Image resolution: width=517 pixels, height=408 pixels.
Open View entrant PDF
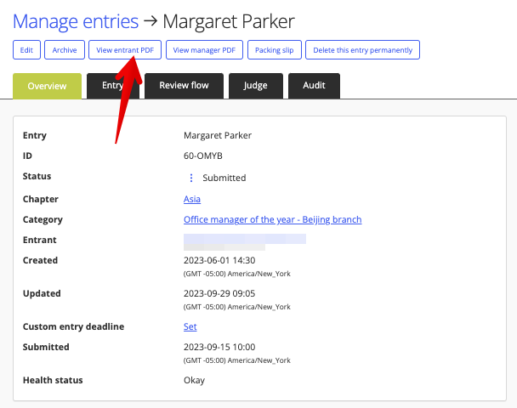(125, 50)
